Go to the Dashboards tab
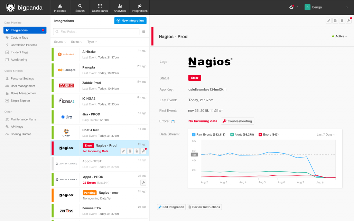354x221 pixels. click(100, 8)
